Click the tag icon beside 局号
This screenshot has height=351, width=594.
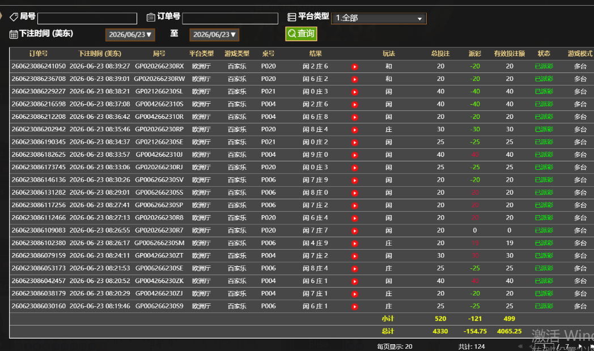coord(14,16)
